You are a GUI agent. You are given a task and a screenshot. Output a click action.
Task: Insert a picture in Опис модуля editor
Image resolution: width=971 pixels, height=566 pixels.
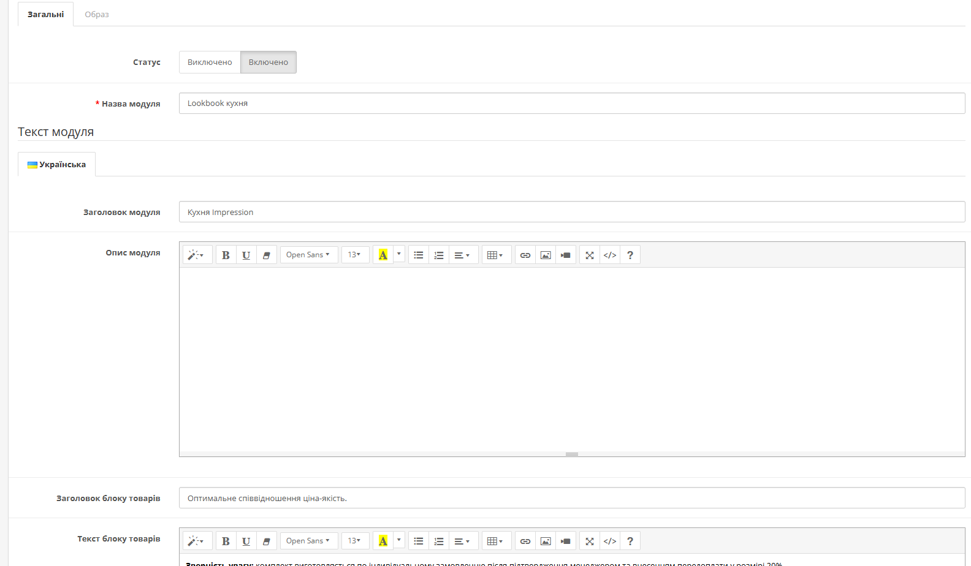[x=546, y=255]
